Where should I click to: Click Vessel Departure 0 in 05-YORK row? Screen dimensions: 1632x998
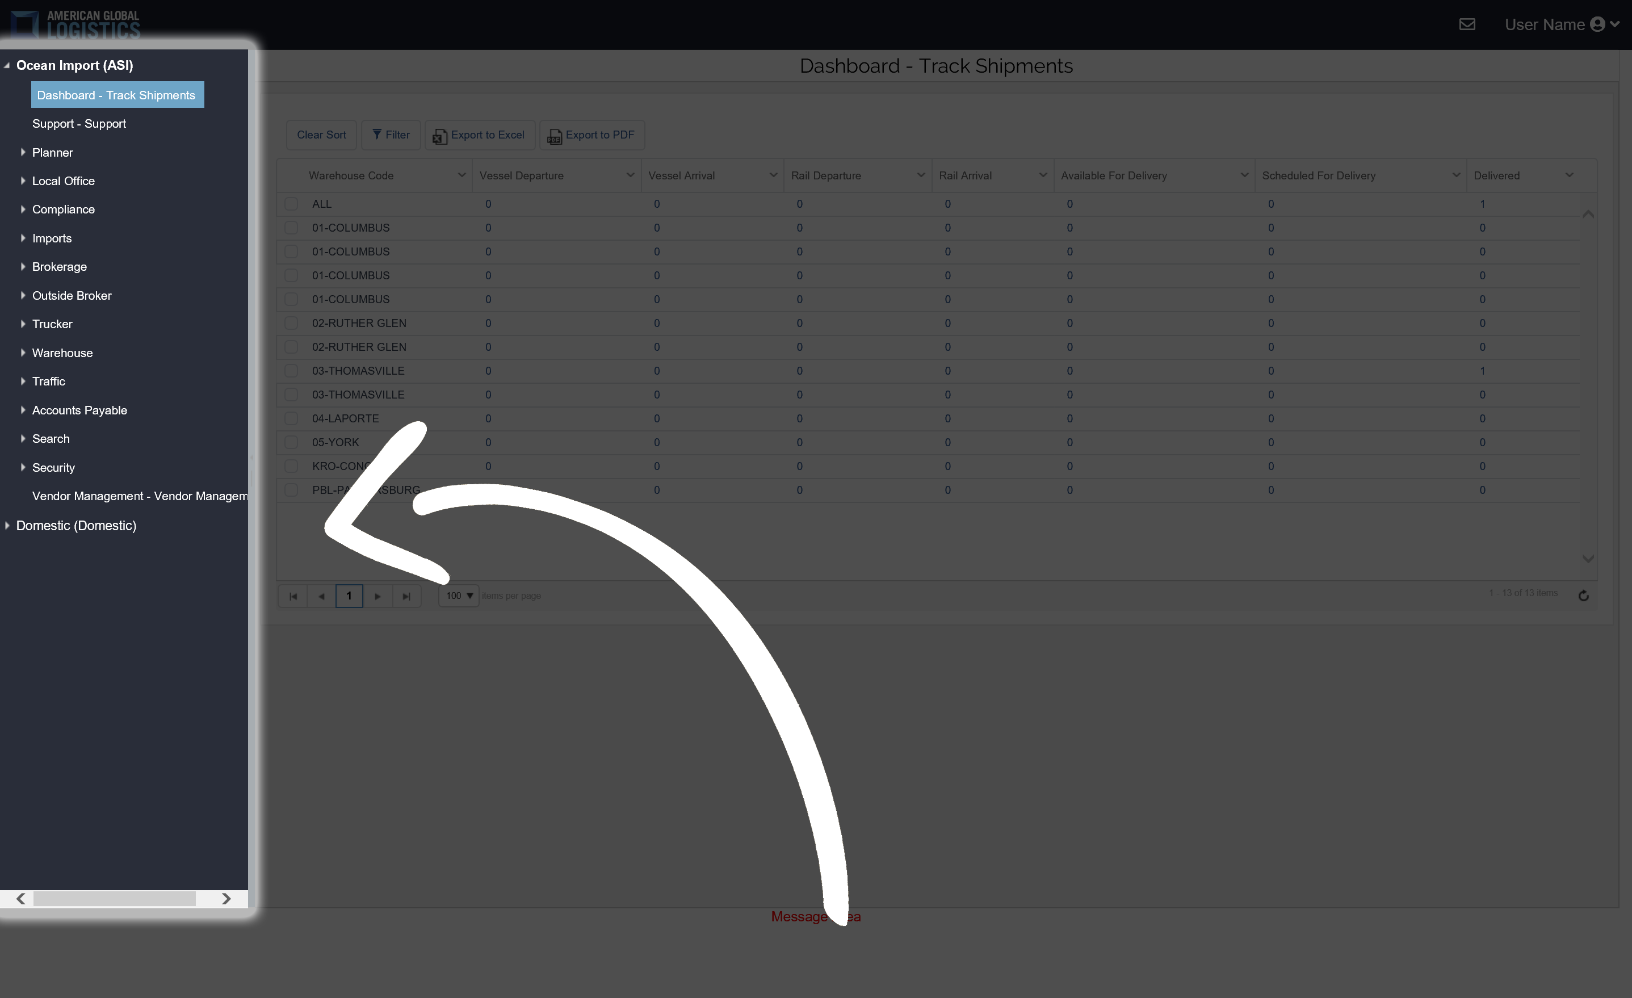[488, 442]
